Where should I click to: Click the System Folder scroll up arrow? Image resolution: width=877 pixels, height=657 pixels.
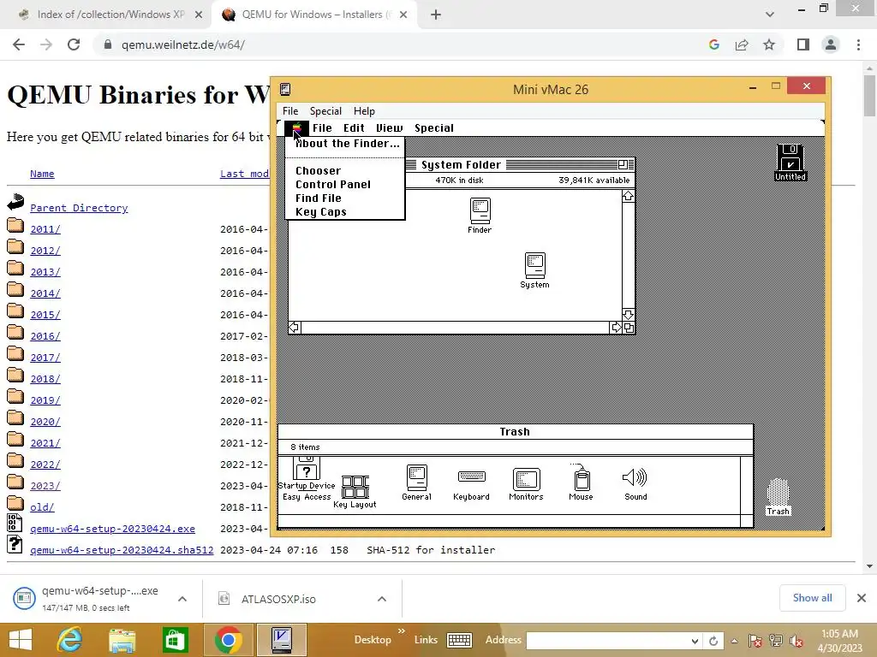click(x=628, y=196)
